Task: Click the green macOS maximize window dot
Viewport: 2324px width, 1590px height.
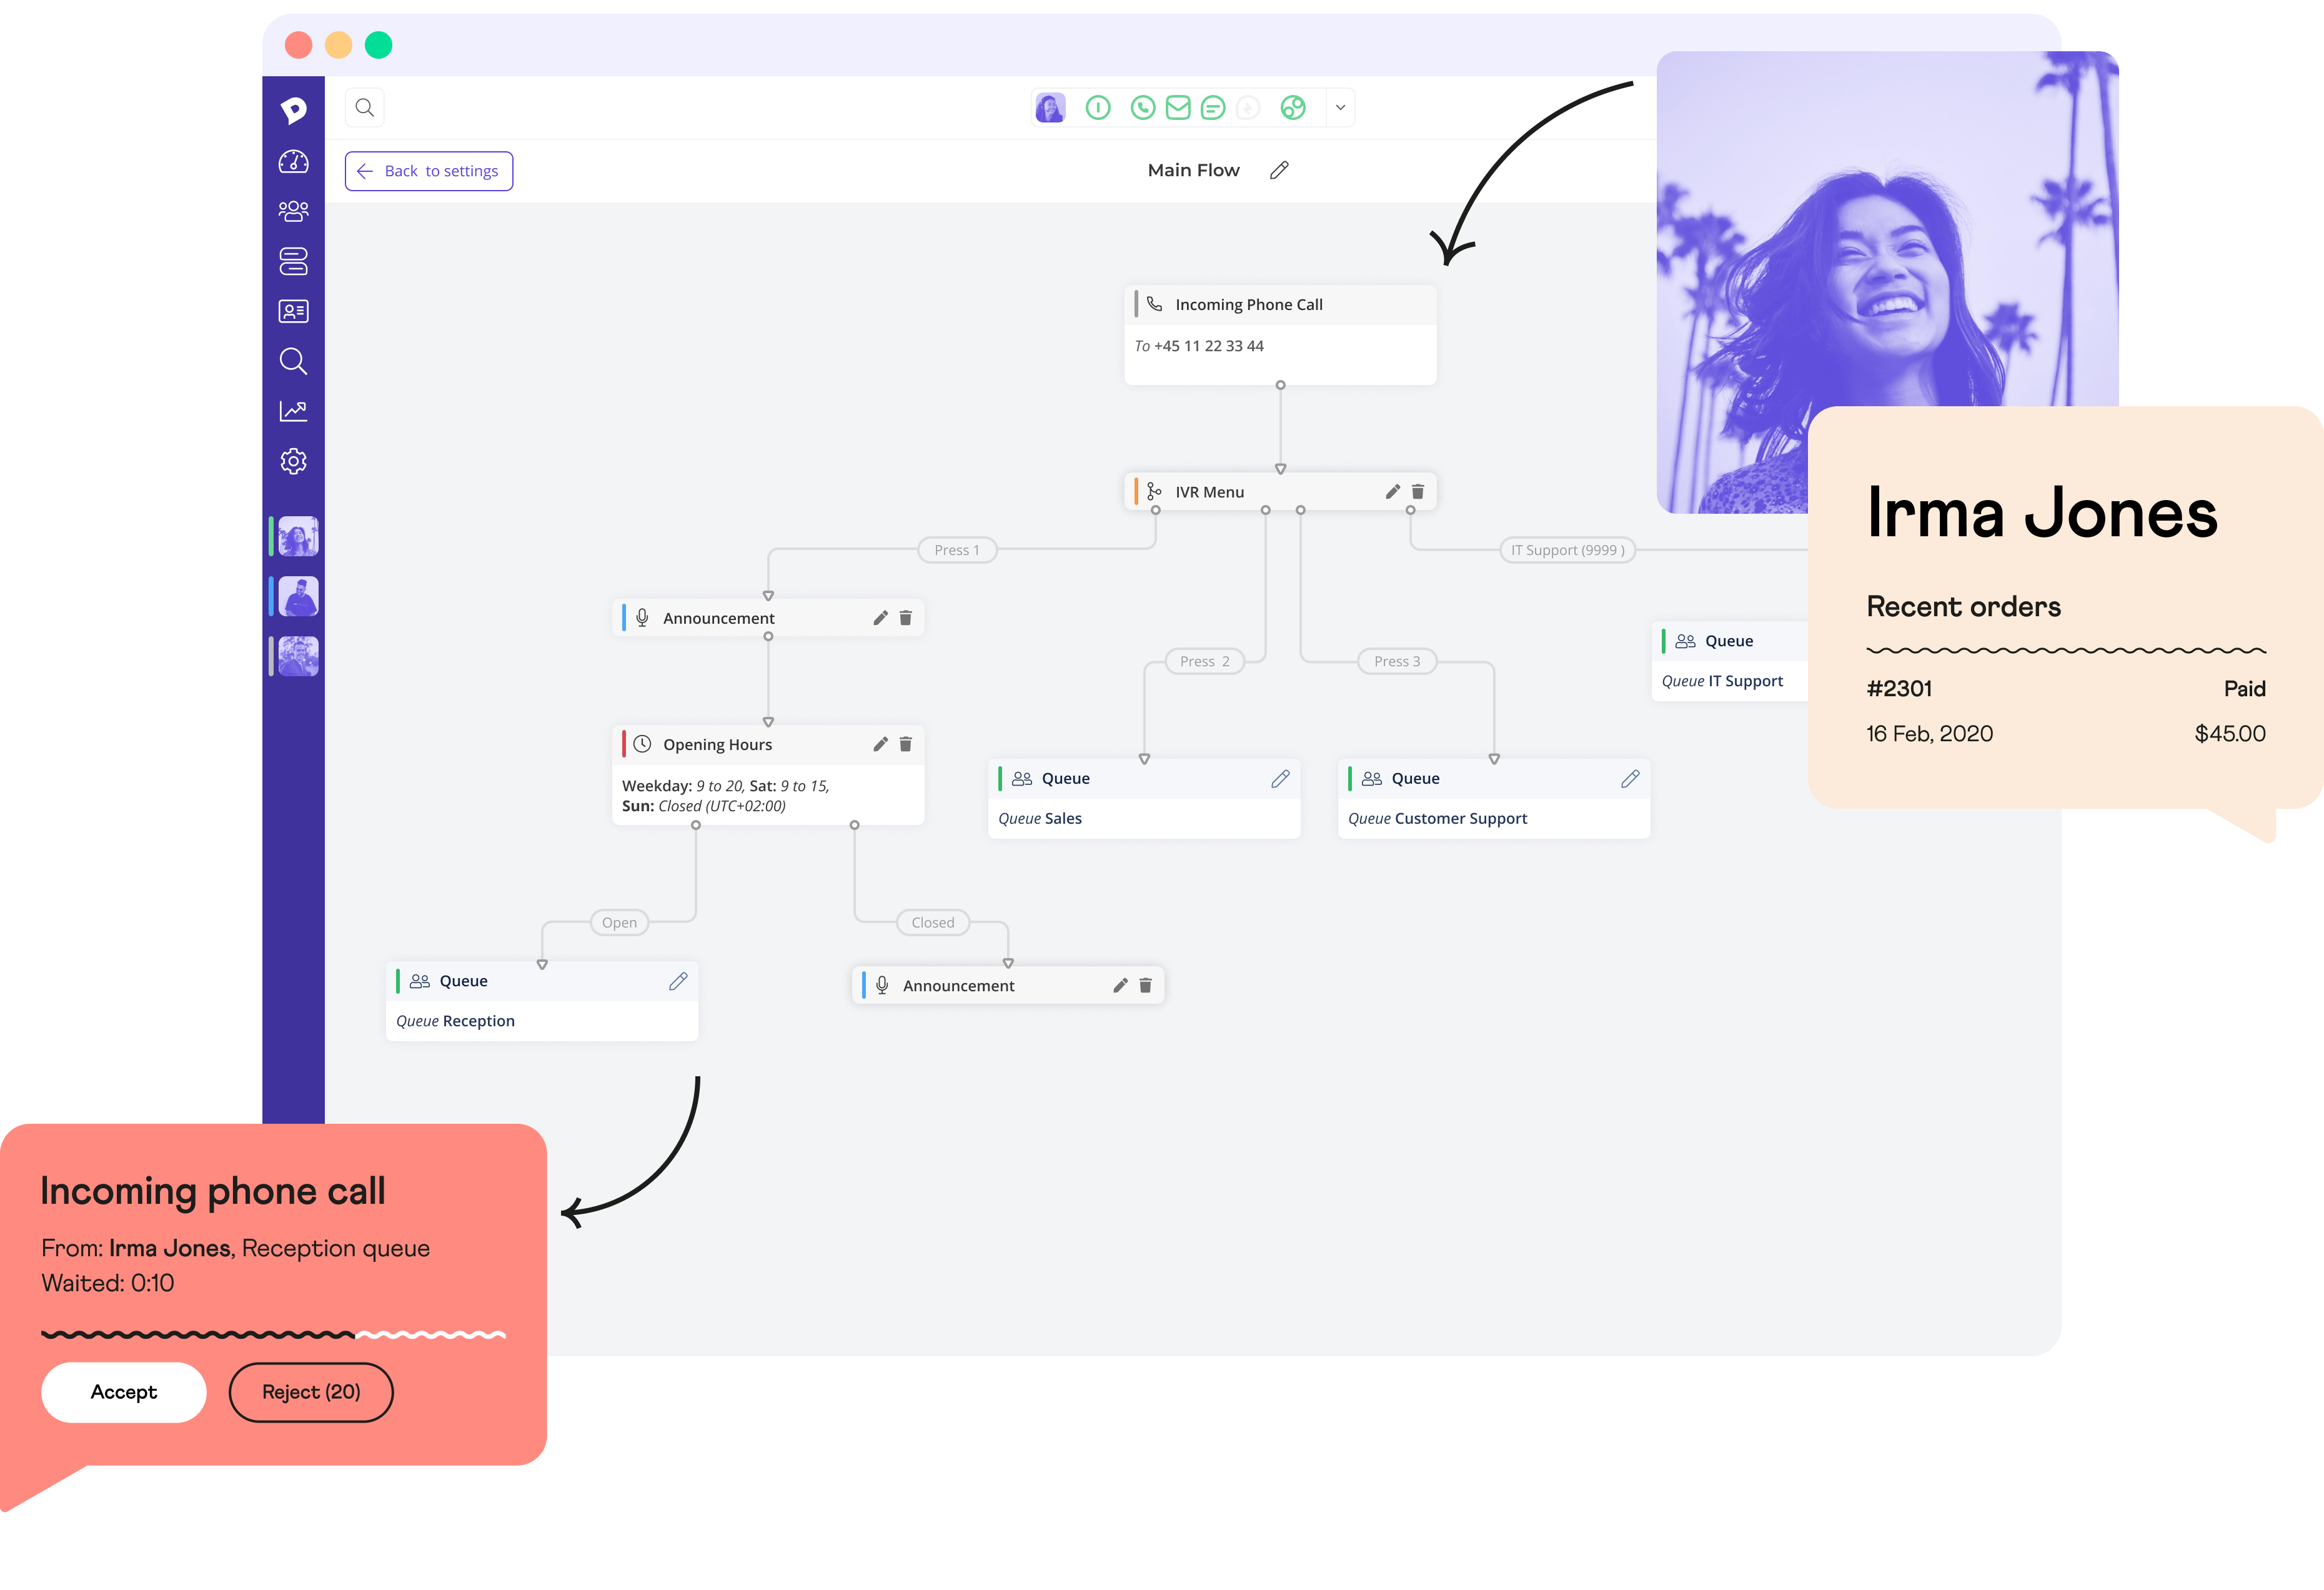Action: (x=378, y=45)
